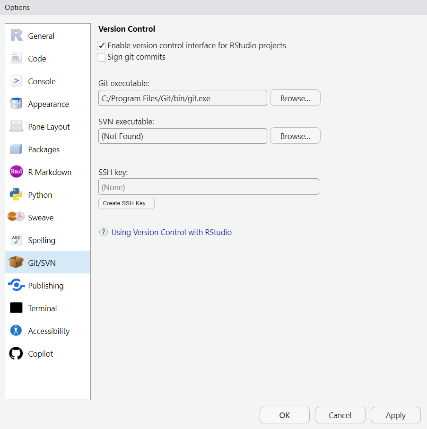
Task: Click the Spelling ABC check icon
Action: point(17,240)
